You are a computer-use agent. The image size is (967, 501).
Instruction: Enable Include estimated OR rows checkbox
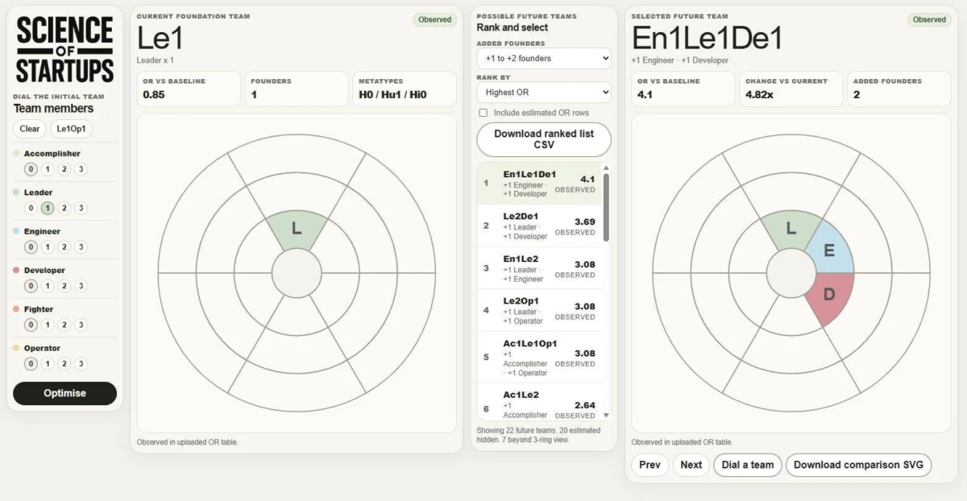[x=483, y=113]
